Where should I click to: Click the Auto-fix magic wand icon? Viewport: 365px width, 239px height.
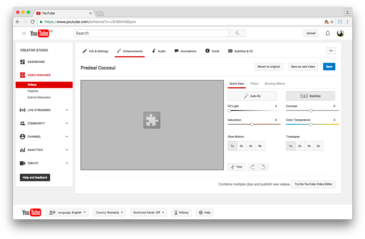(246, 96)
